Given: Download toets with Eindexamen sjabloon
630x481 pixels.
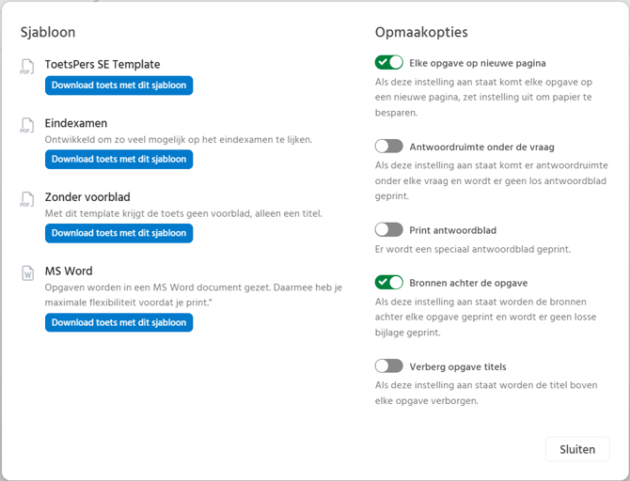Looking at the screenshot, I should [x=118, y=160].
